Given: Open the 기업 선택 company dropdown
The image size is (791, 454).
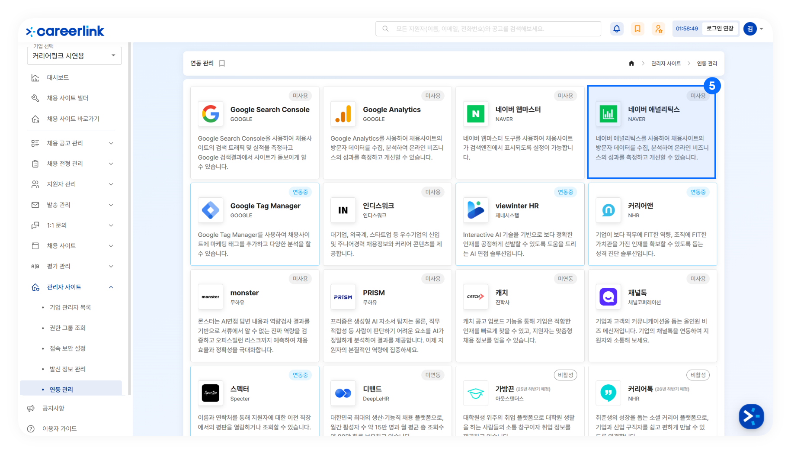Looking at the screenshot, I should [74, 56].
